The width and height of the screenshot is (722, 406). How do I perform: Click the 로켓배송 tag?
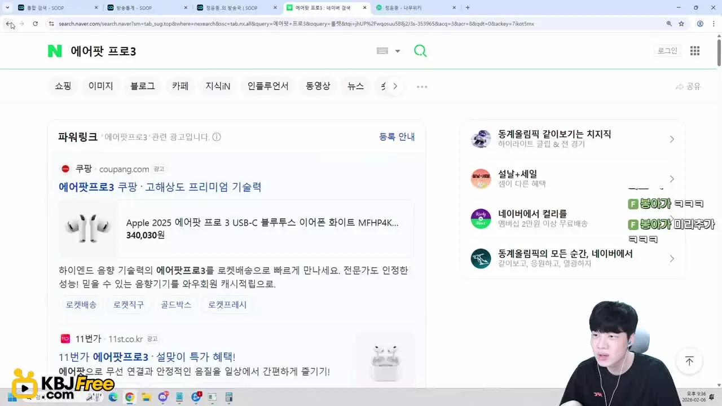pyautogui.click(x=81, y=304)
